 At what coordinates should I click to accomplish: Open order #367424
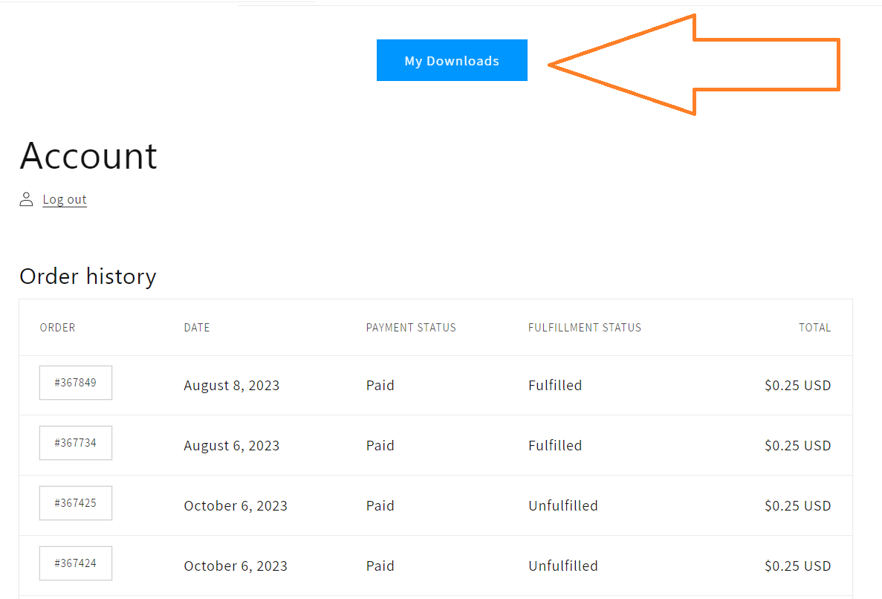[x=75, y=563]
